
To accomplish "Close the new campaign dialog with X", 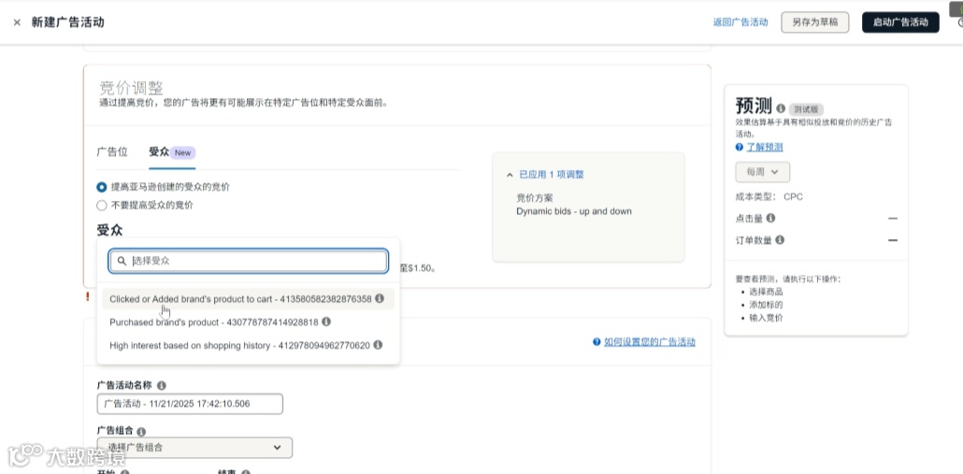I will coord(17,22).
